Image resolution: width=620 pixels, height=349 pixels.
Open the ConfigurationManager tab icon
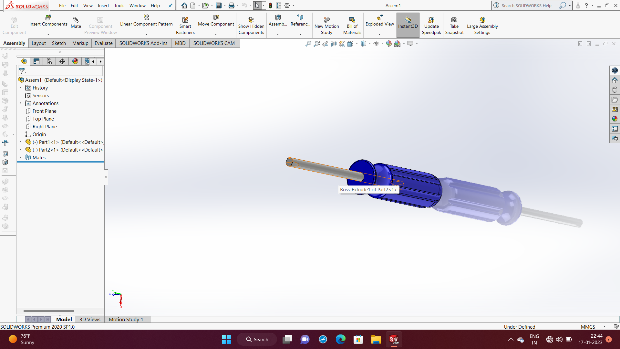pyautogui.click(x=49, y=61)
